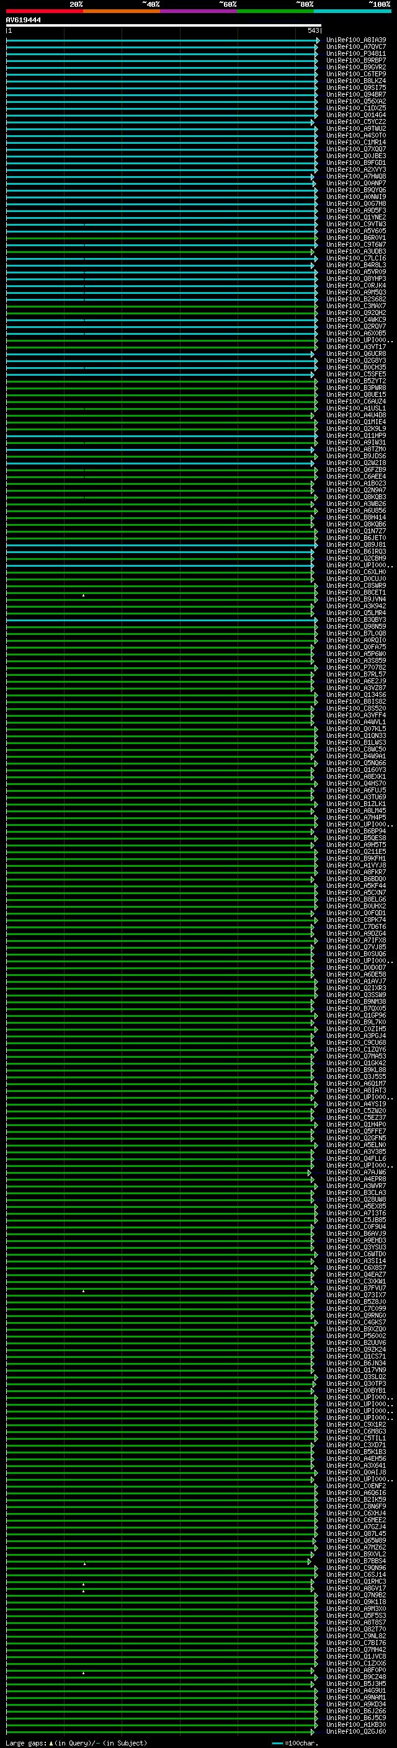Click the UniRef100_B7QX05 label
This screenshot has height=1748, width=397.
coord(356,1008)
